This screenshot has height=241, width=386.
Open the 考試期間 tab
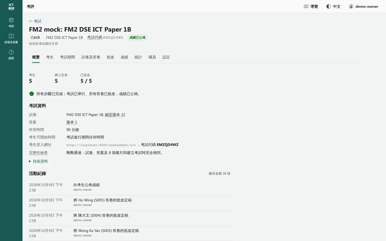68,57
